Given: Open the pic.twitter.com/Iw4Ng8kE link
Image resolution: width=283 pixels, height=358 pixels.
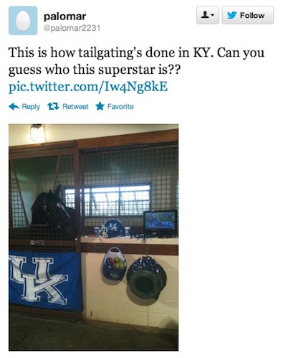Looking at the screenshot, I should [88, 86].
